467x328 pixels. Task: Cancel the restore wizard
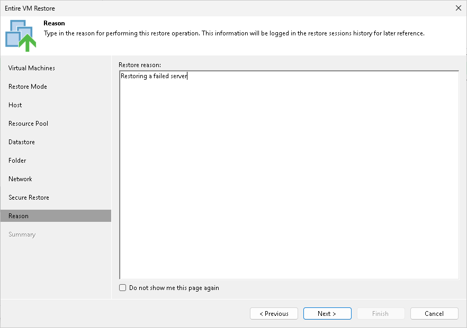click(434, 313)
